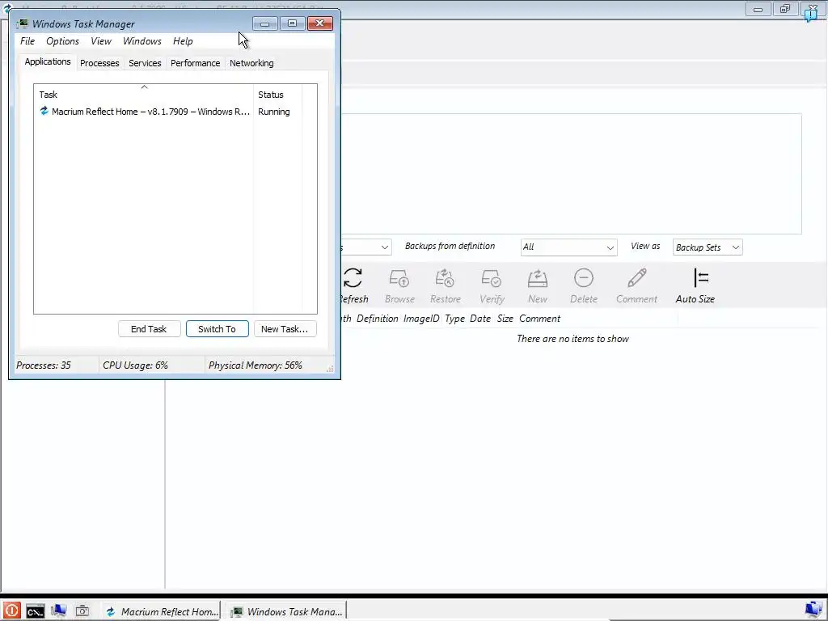Screen dimensions: 828x621
Task: Click the Comment pencil icon in Macrium Reflect
Action: [637, 278]
